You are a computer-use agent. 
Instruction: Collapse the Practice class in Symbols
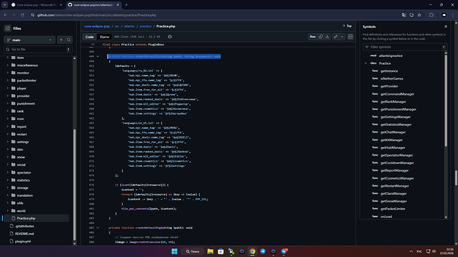[x=366, y=63]
